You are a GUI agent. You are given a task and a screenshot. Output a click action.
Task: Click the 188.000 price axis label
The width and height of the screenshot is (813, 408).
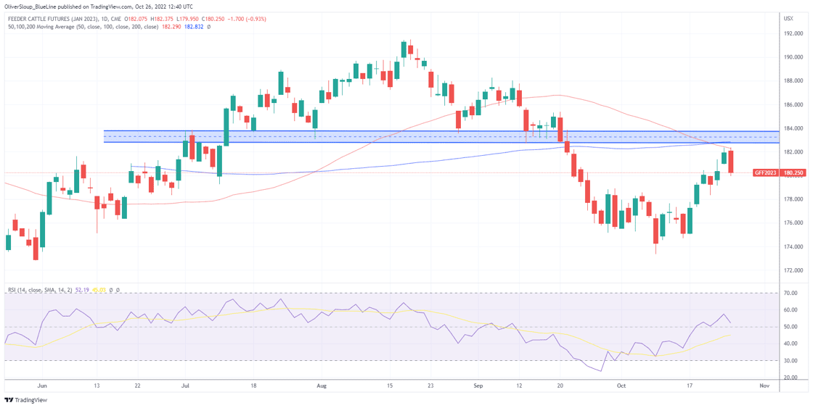tap(792, 80)
